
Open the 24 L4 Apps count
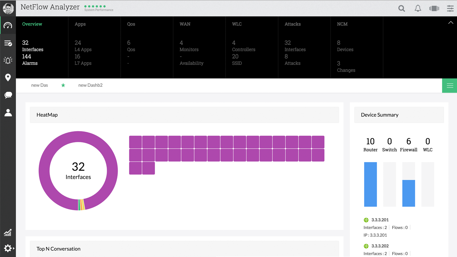tap(83, 46)
